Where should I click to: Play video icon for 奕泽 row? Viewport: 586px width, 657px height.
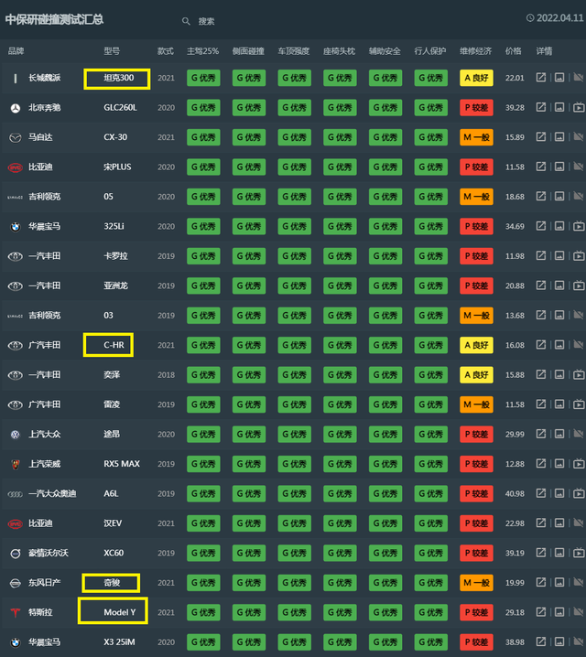(x=579, y=374)
